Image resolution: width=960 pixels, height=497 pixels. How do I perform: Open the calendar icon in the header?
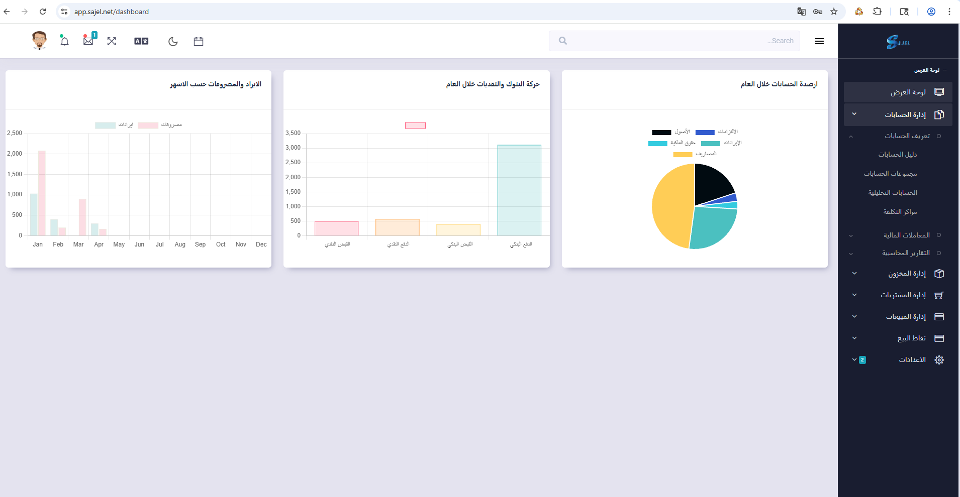[x=199, y=41]
